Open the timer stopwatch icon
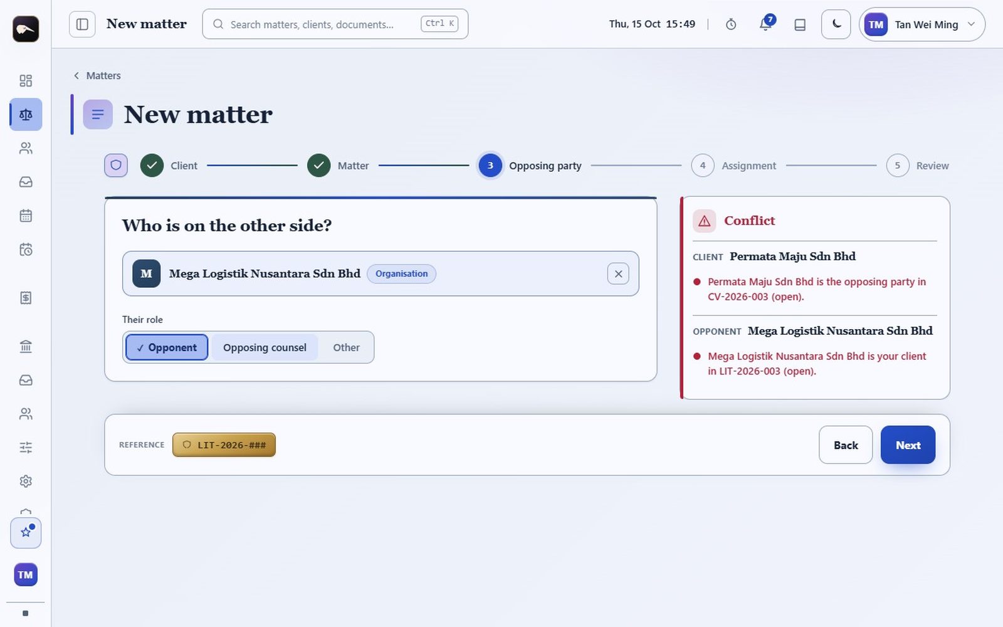The image size is (1003, 627). coord(731,24)
